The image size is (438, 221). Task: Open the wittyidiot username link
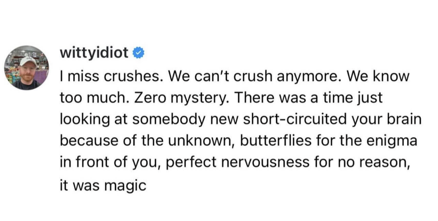(x=94, y=52)
